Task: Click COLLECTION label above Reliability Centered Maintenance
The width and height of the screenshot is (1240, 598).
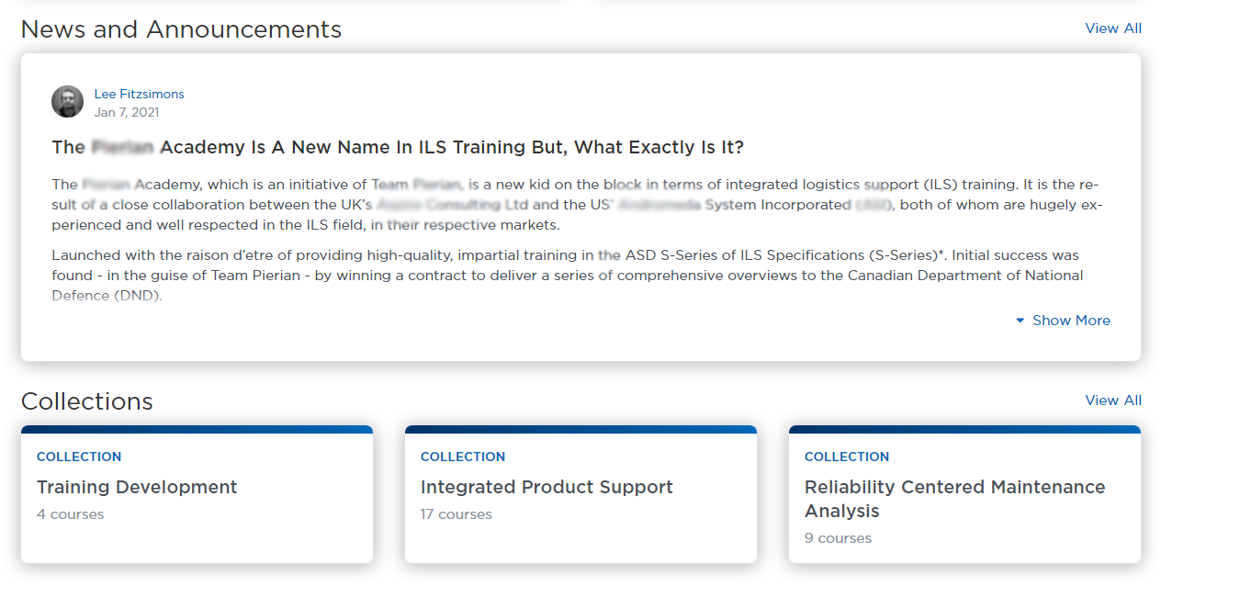Action: click(x=847, y=457)
